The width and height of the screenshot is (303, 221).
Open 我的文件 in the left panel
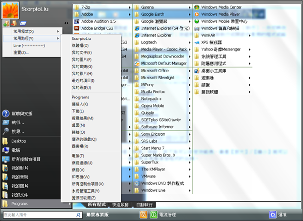[x=15, y=195]
